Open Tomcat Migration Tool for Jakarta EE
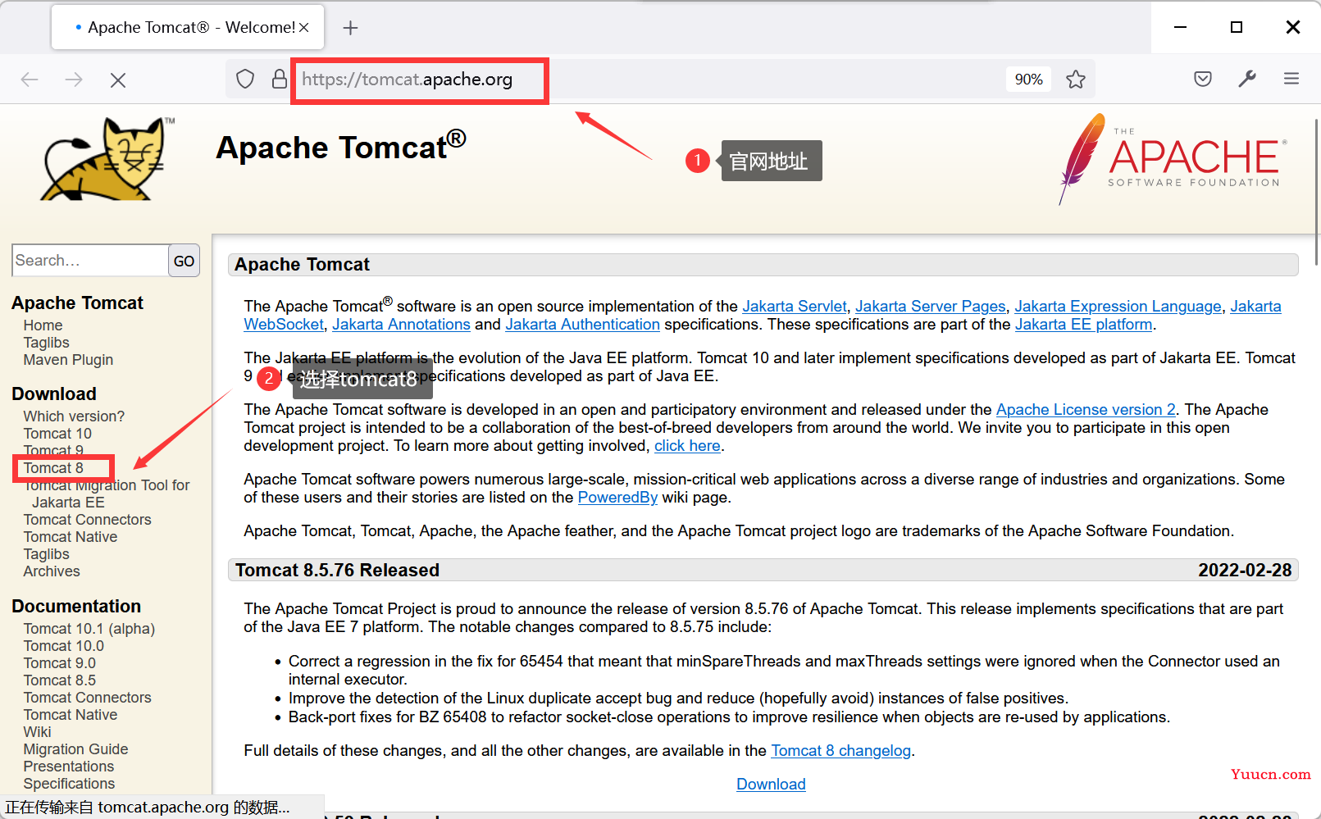The image size is (1321, 819). (107, 494)
